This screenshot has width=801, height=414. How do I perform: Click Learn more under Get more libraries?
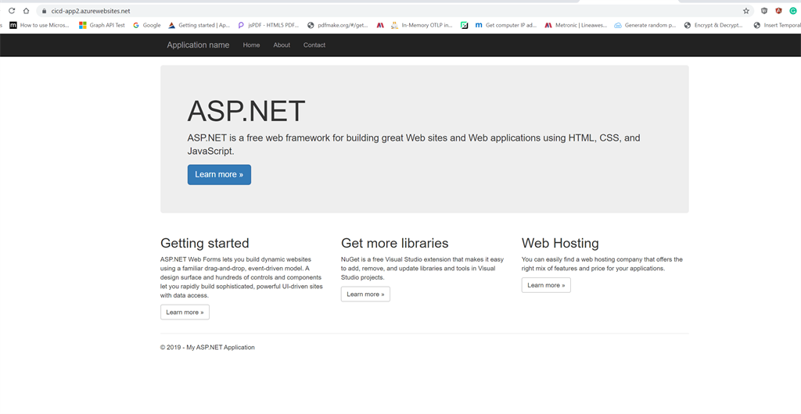[365, 294]
